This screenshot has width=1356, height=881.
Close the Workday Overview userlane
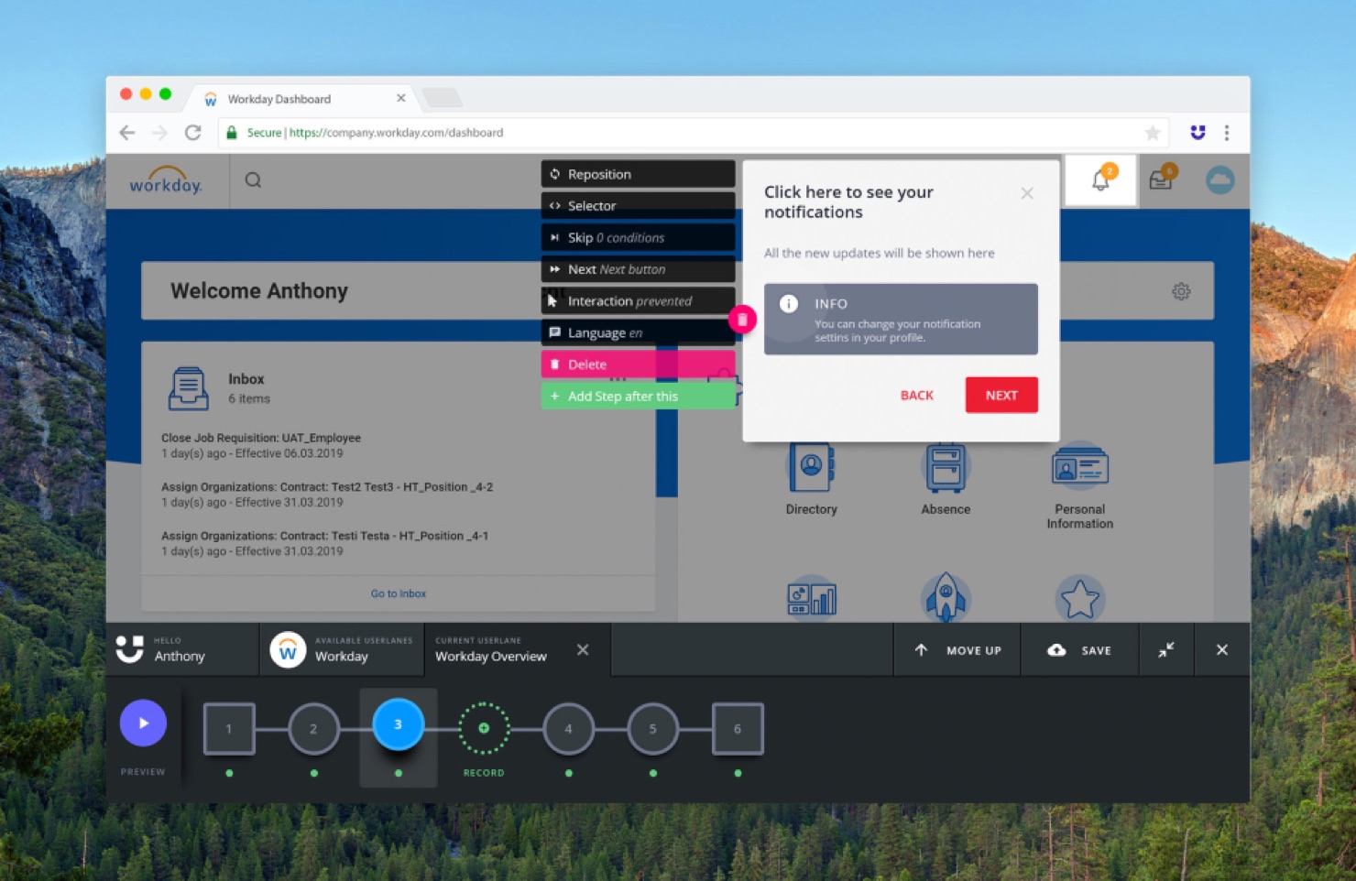pyautogui.click(x=583, y=649)
